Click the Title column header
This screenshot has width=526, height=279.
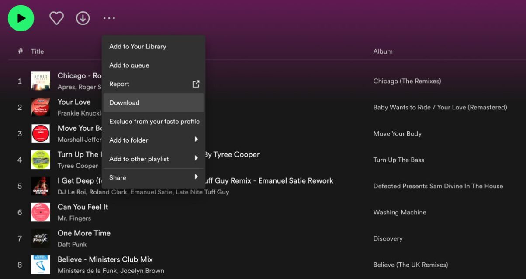point(37,51)
